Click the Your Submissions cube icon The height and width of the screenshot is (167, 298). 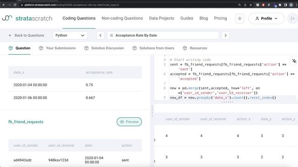pos(41,48)
